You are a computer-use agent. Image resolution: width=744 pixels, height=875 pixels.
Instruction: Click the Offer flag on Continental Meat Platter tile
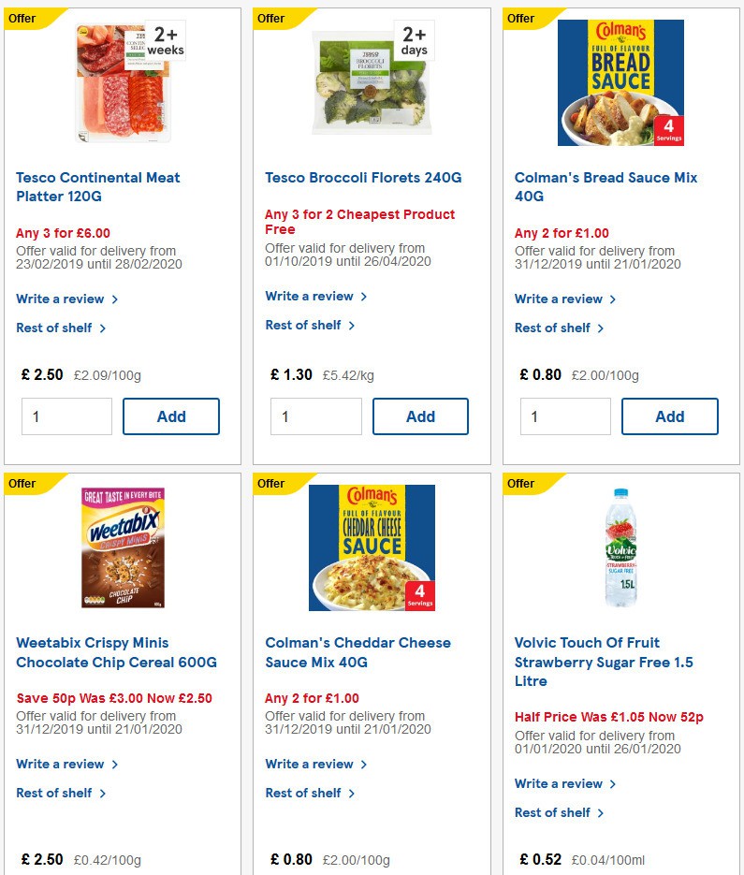click(x=22, y=18)
